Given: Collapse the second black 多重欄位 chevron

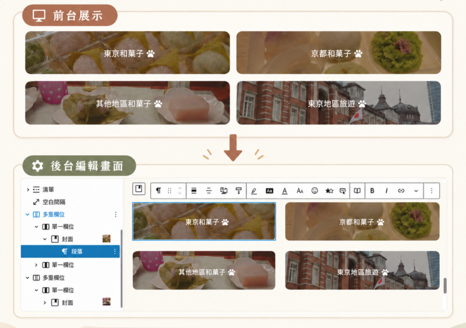Looking at the screenshot, I should pyautogui.click(x=27, y=278).
